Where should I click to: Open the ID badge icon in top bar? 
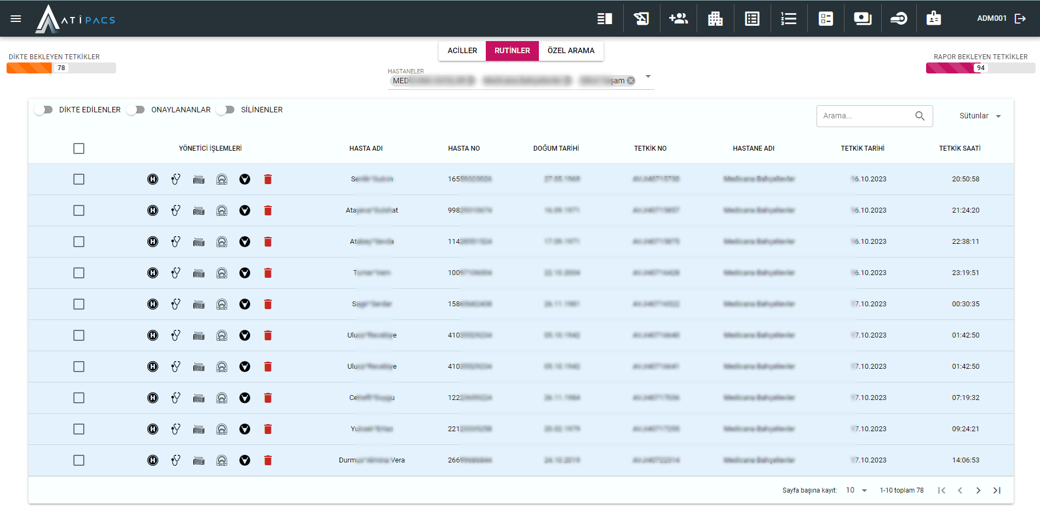934,19
